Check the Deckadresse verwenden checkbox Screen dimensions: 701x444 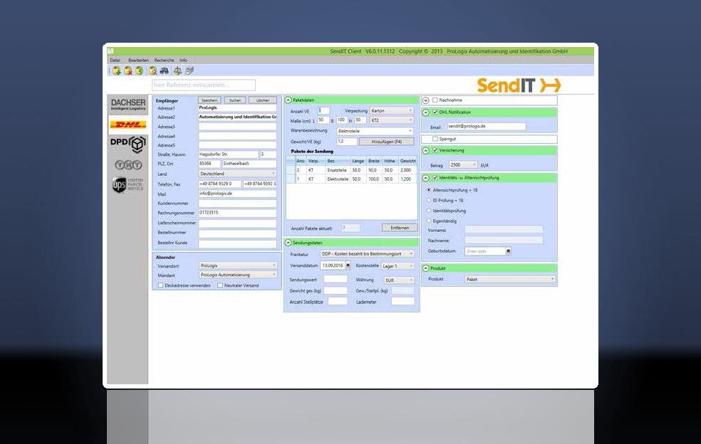[x=160, y=285]
